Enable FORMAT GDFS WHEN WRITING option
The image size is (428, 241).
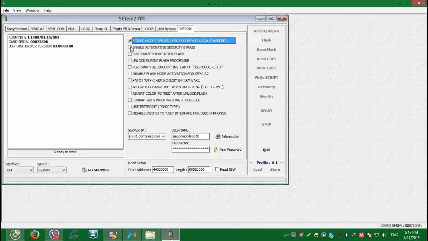coord(130,100)
